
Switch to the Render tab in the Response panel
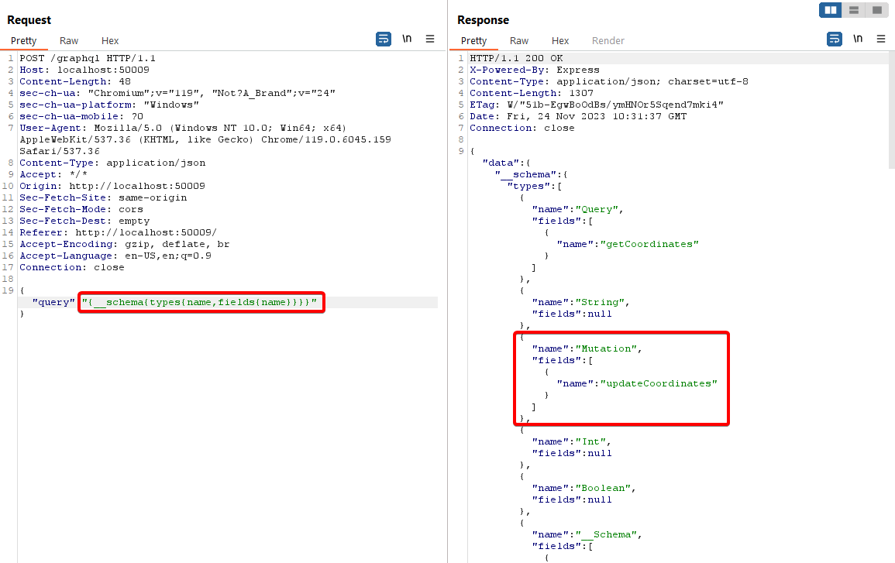click(x=608, y=41)
